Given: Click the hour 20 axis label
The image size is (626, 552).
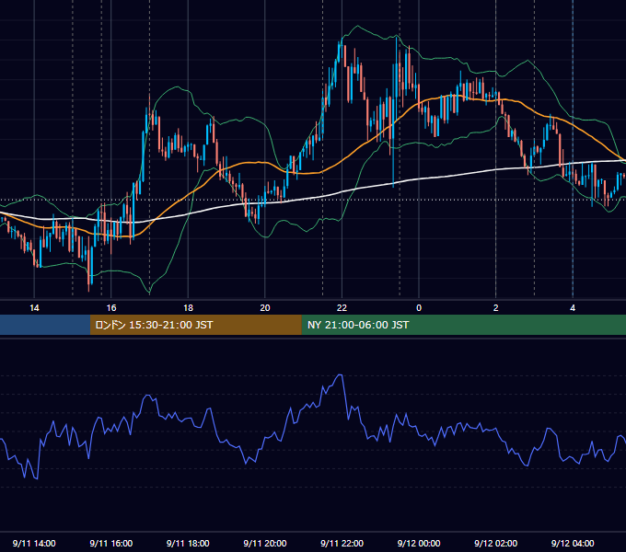Looking at the screenshot, I should pos(265,308).
